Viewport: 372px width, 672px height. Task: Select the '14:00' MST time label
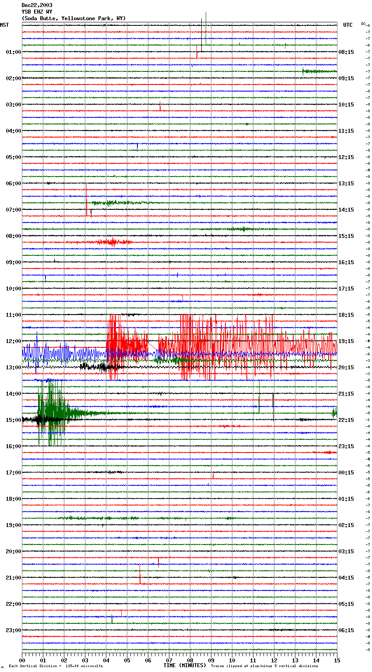14,394
